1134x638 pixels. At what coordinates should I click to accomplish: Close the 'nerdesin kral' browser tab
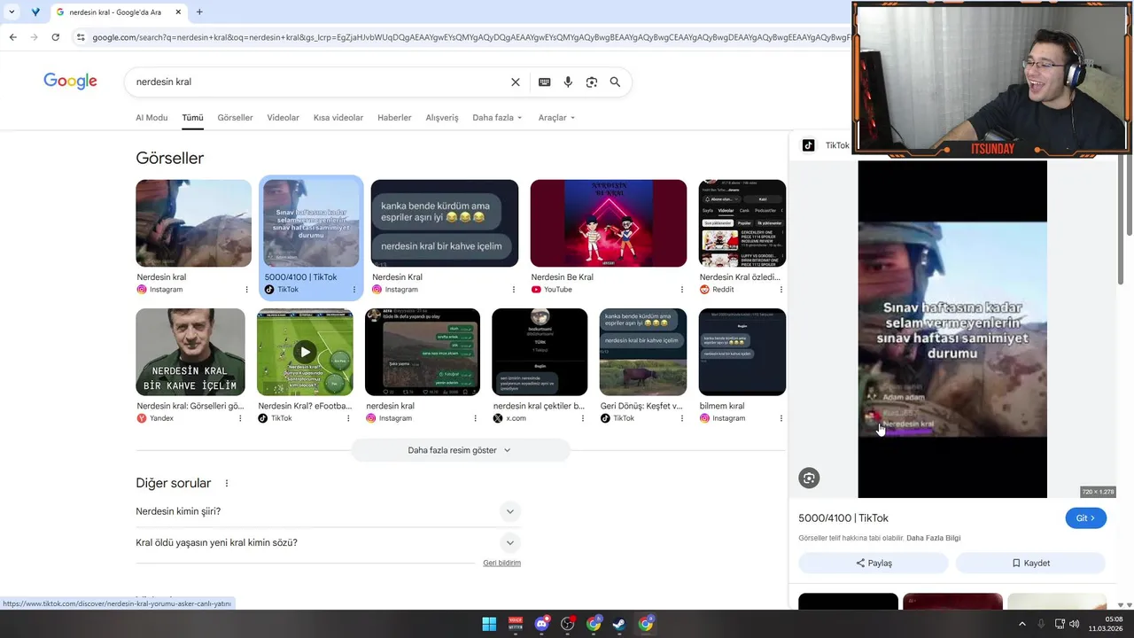tap(178, 12)
